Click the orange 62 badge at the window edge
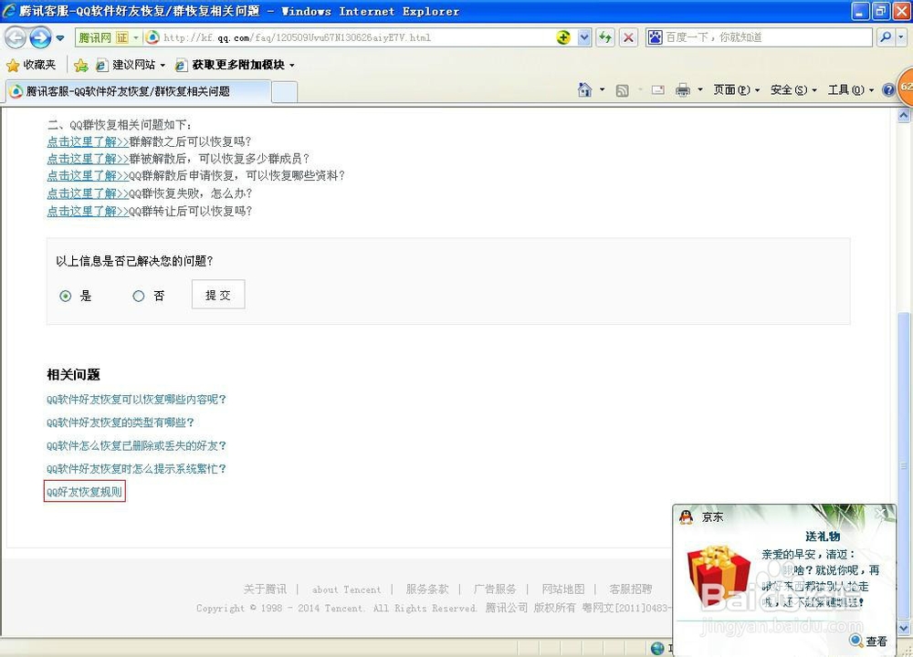913x657 pixels. (x=906, y=88)
